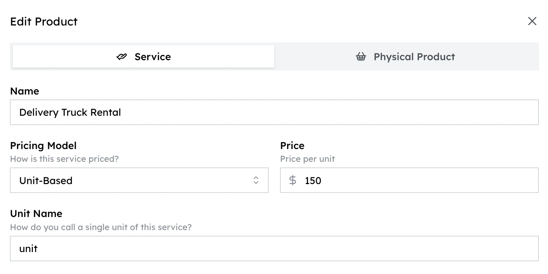Open the Pricing Model dropdown
The height and width of the screenshot is (274, 548).
coord(139,180)
